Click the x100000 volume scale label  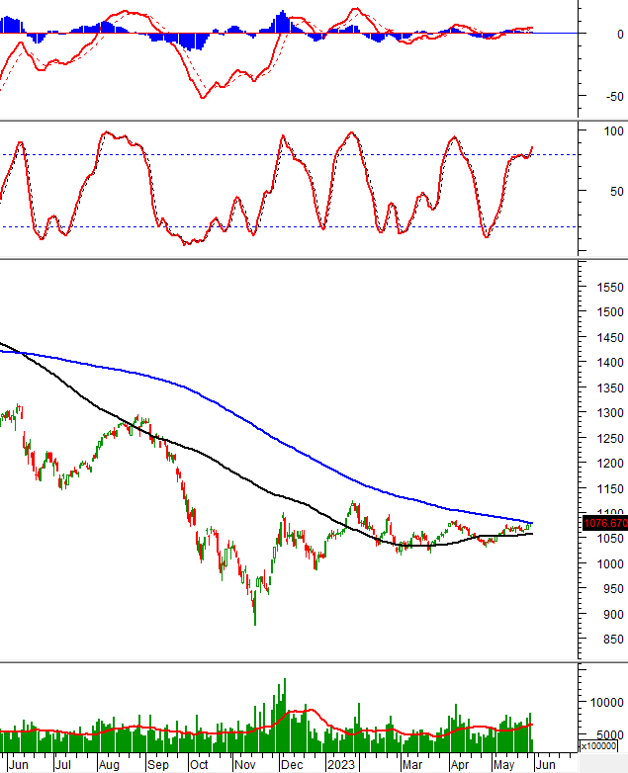click(598, 746)
